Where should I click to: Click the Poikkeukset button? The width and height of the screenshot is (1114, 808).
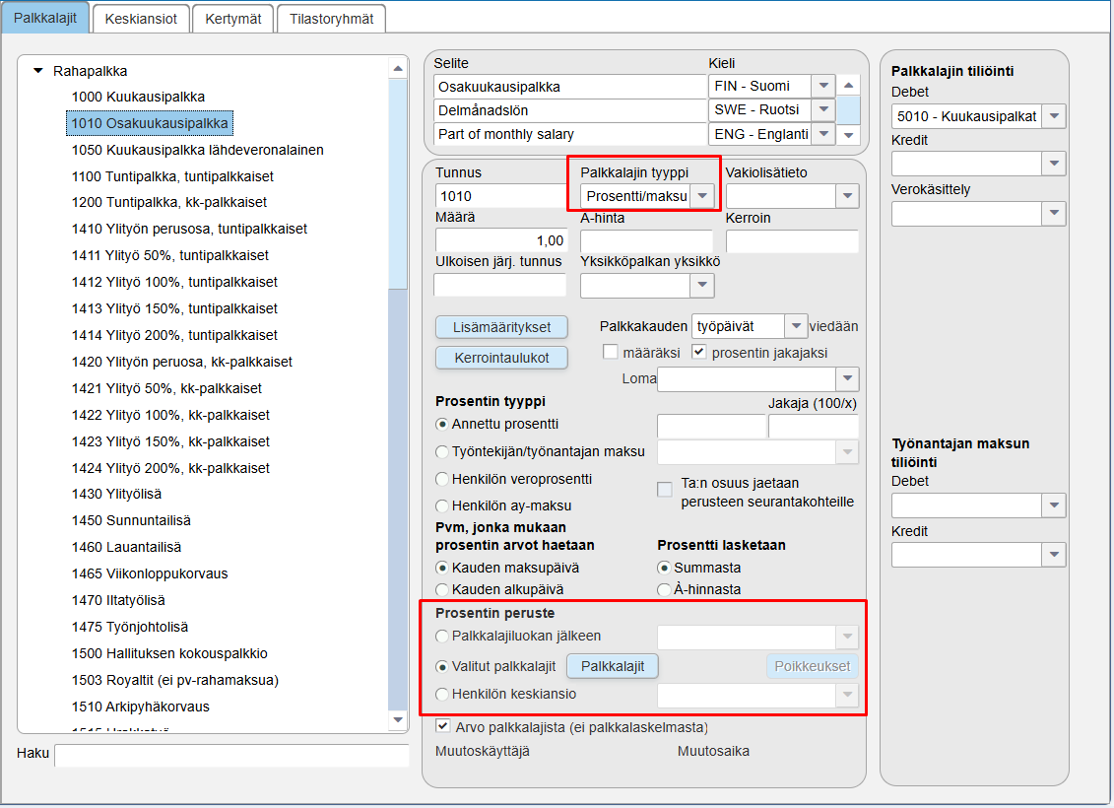pos(812,666)
